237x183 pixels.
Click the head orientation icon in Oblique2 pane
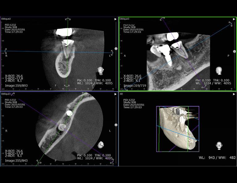tap(101, 70)
